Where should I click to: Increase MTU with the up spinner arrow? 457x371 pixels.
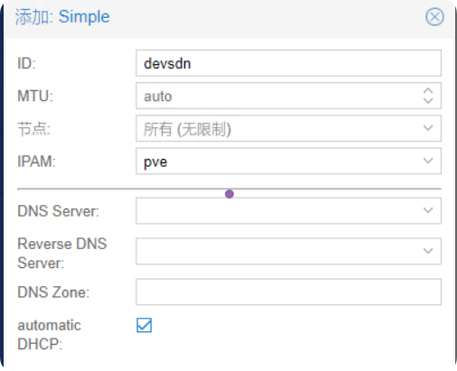(x=428, y=91)
